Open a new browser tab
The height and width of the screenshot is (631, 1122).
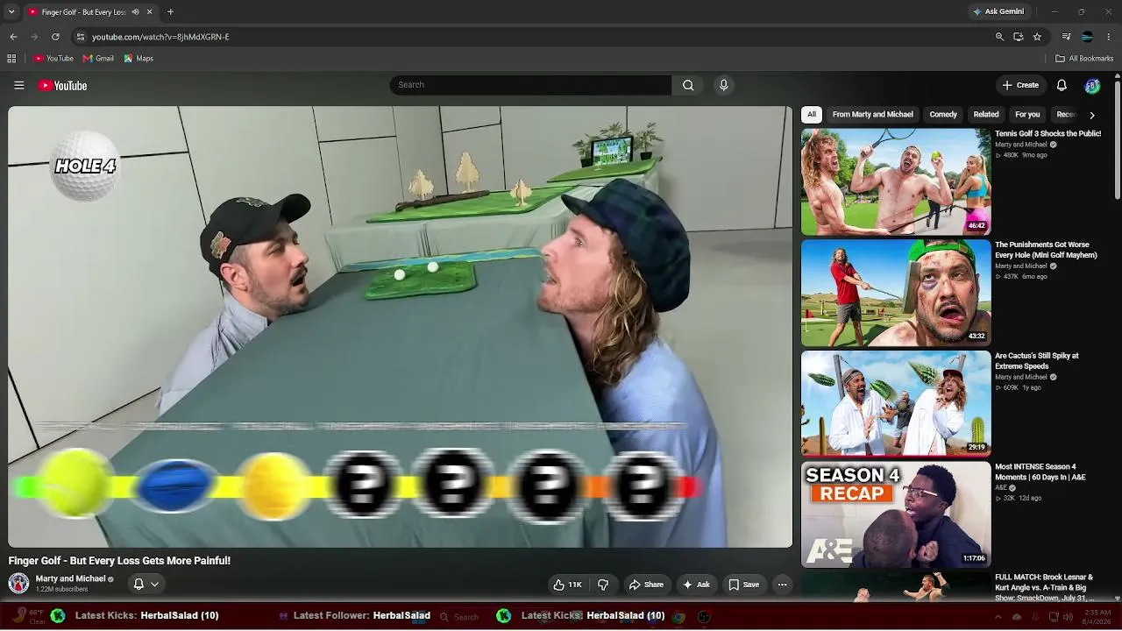(x=170, y=12)
